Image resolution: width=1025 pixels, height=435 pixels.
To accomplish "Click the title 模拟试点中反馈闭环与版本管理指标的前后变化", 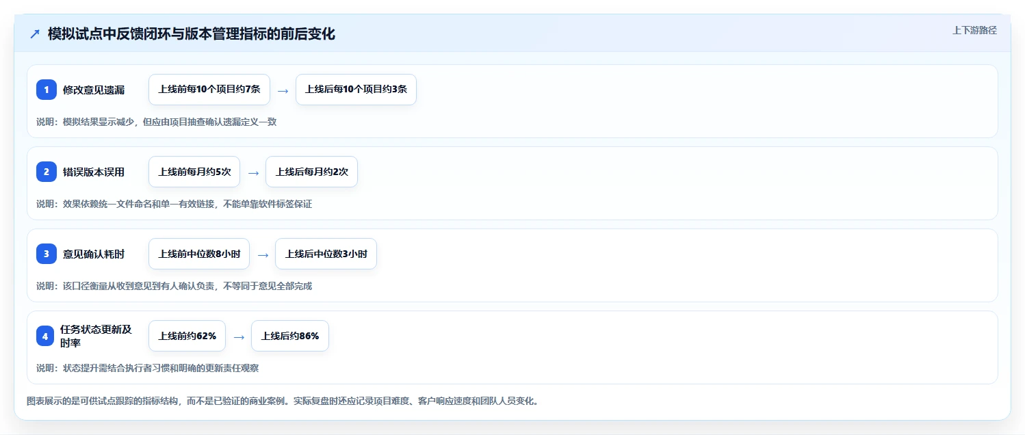I will click(x=192, y=34).
